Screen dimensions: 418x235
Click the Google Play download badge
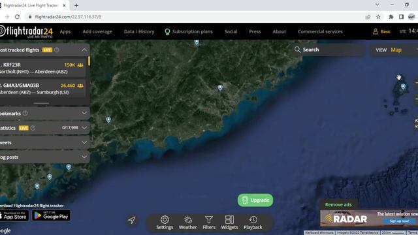coord(51,215)
